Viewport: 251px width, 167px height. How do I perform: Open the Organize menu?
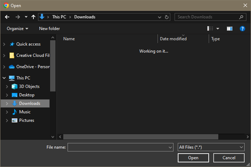[x=17, y=29]
